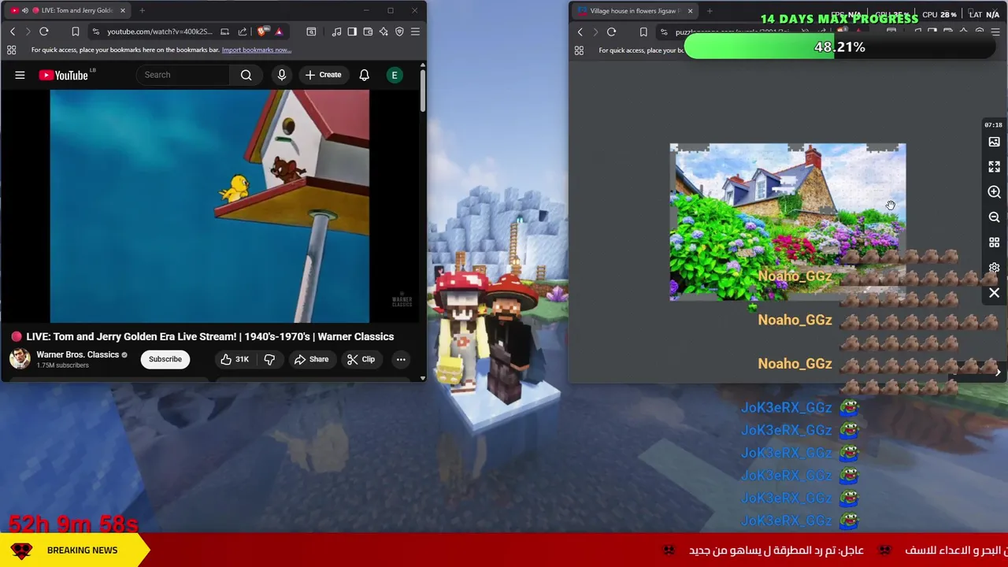Viewport: 1008px width, 567px height.
Task: Like the video with 31K likes
Action: [x=235, y=359]
